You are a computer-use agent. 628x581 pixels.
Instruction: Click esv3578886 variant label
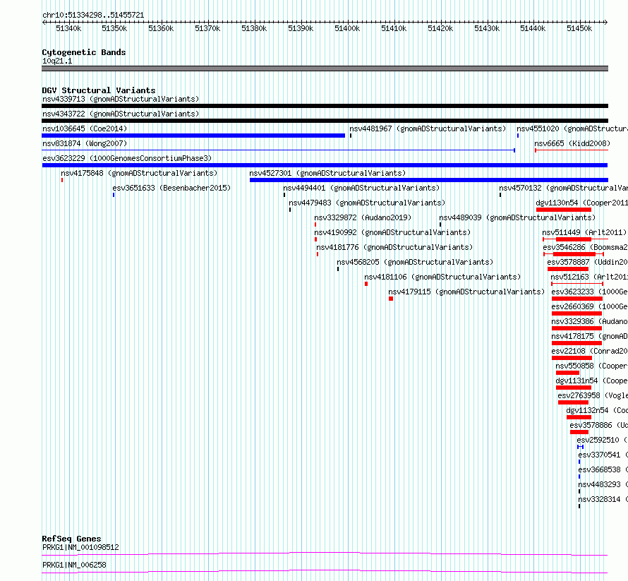click(x=598, y=425)
